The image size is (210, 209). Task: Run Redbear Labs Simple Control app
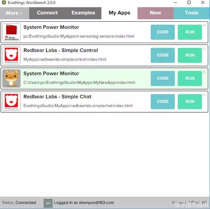tap(190, 55)
